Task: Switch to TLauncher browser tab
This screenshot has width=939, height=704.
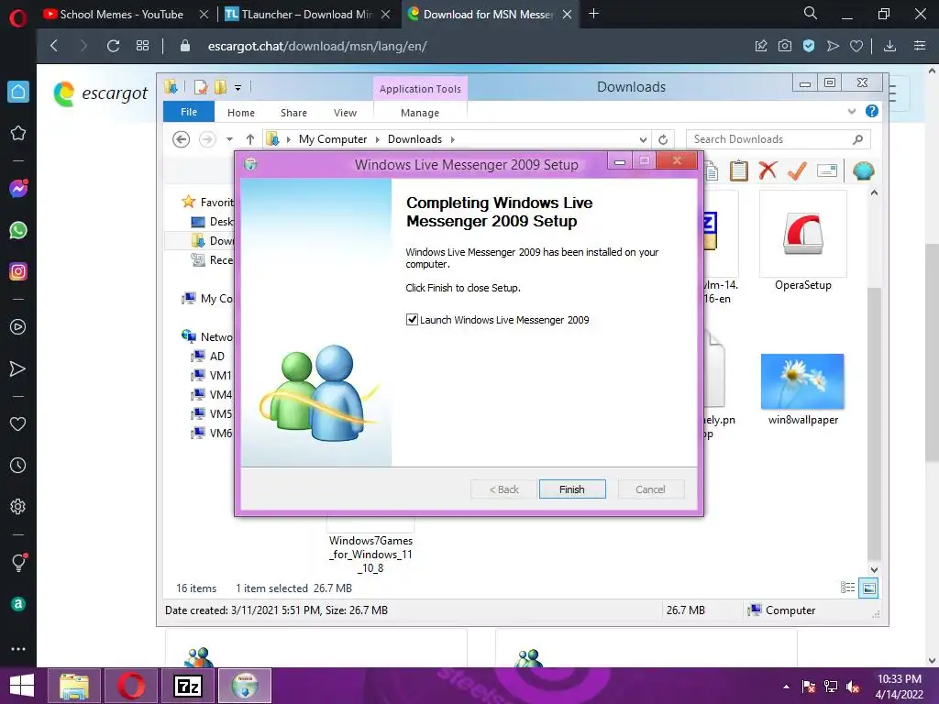Action: click(x=308, y=15)
